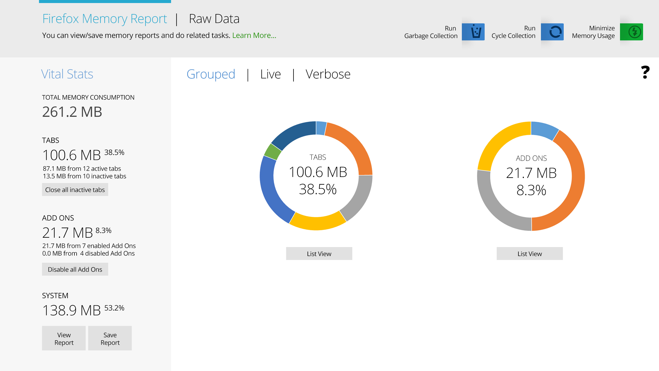This screenshot has width=659, height=371.
Task: Click '0.0 MB from 4 disabled Add Ons'
Action: pos(88,253)
